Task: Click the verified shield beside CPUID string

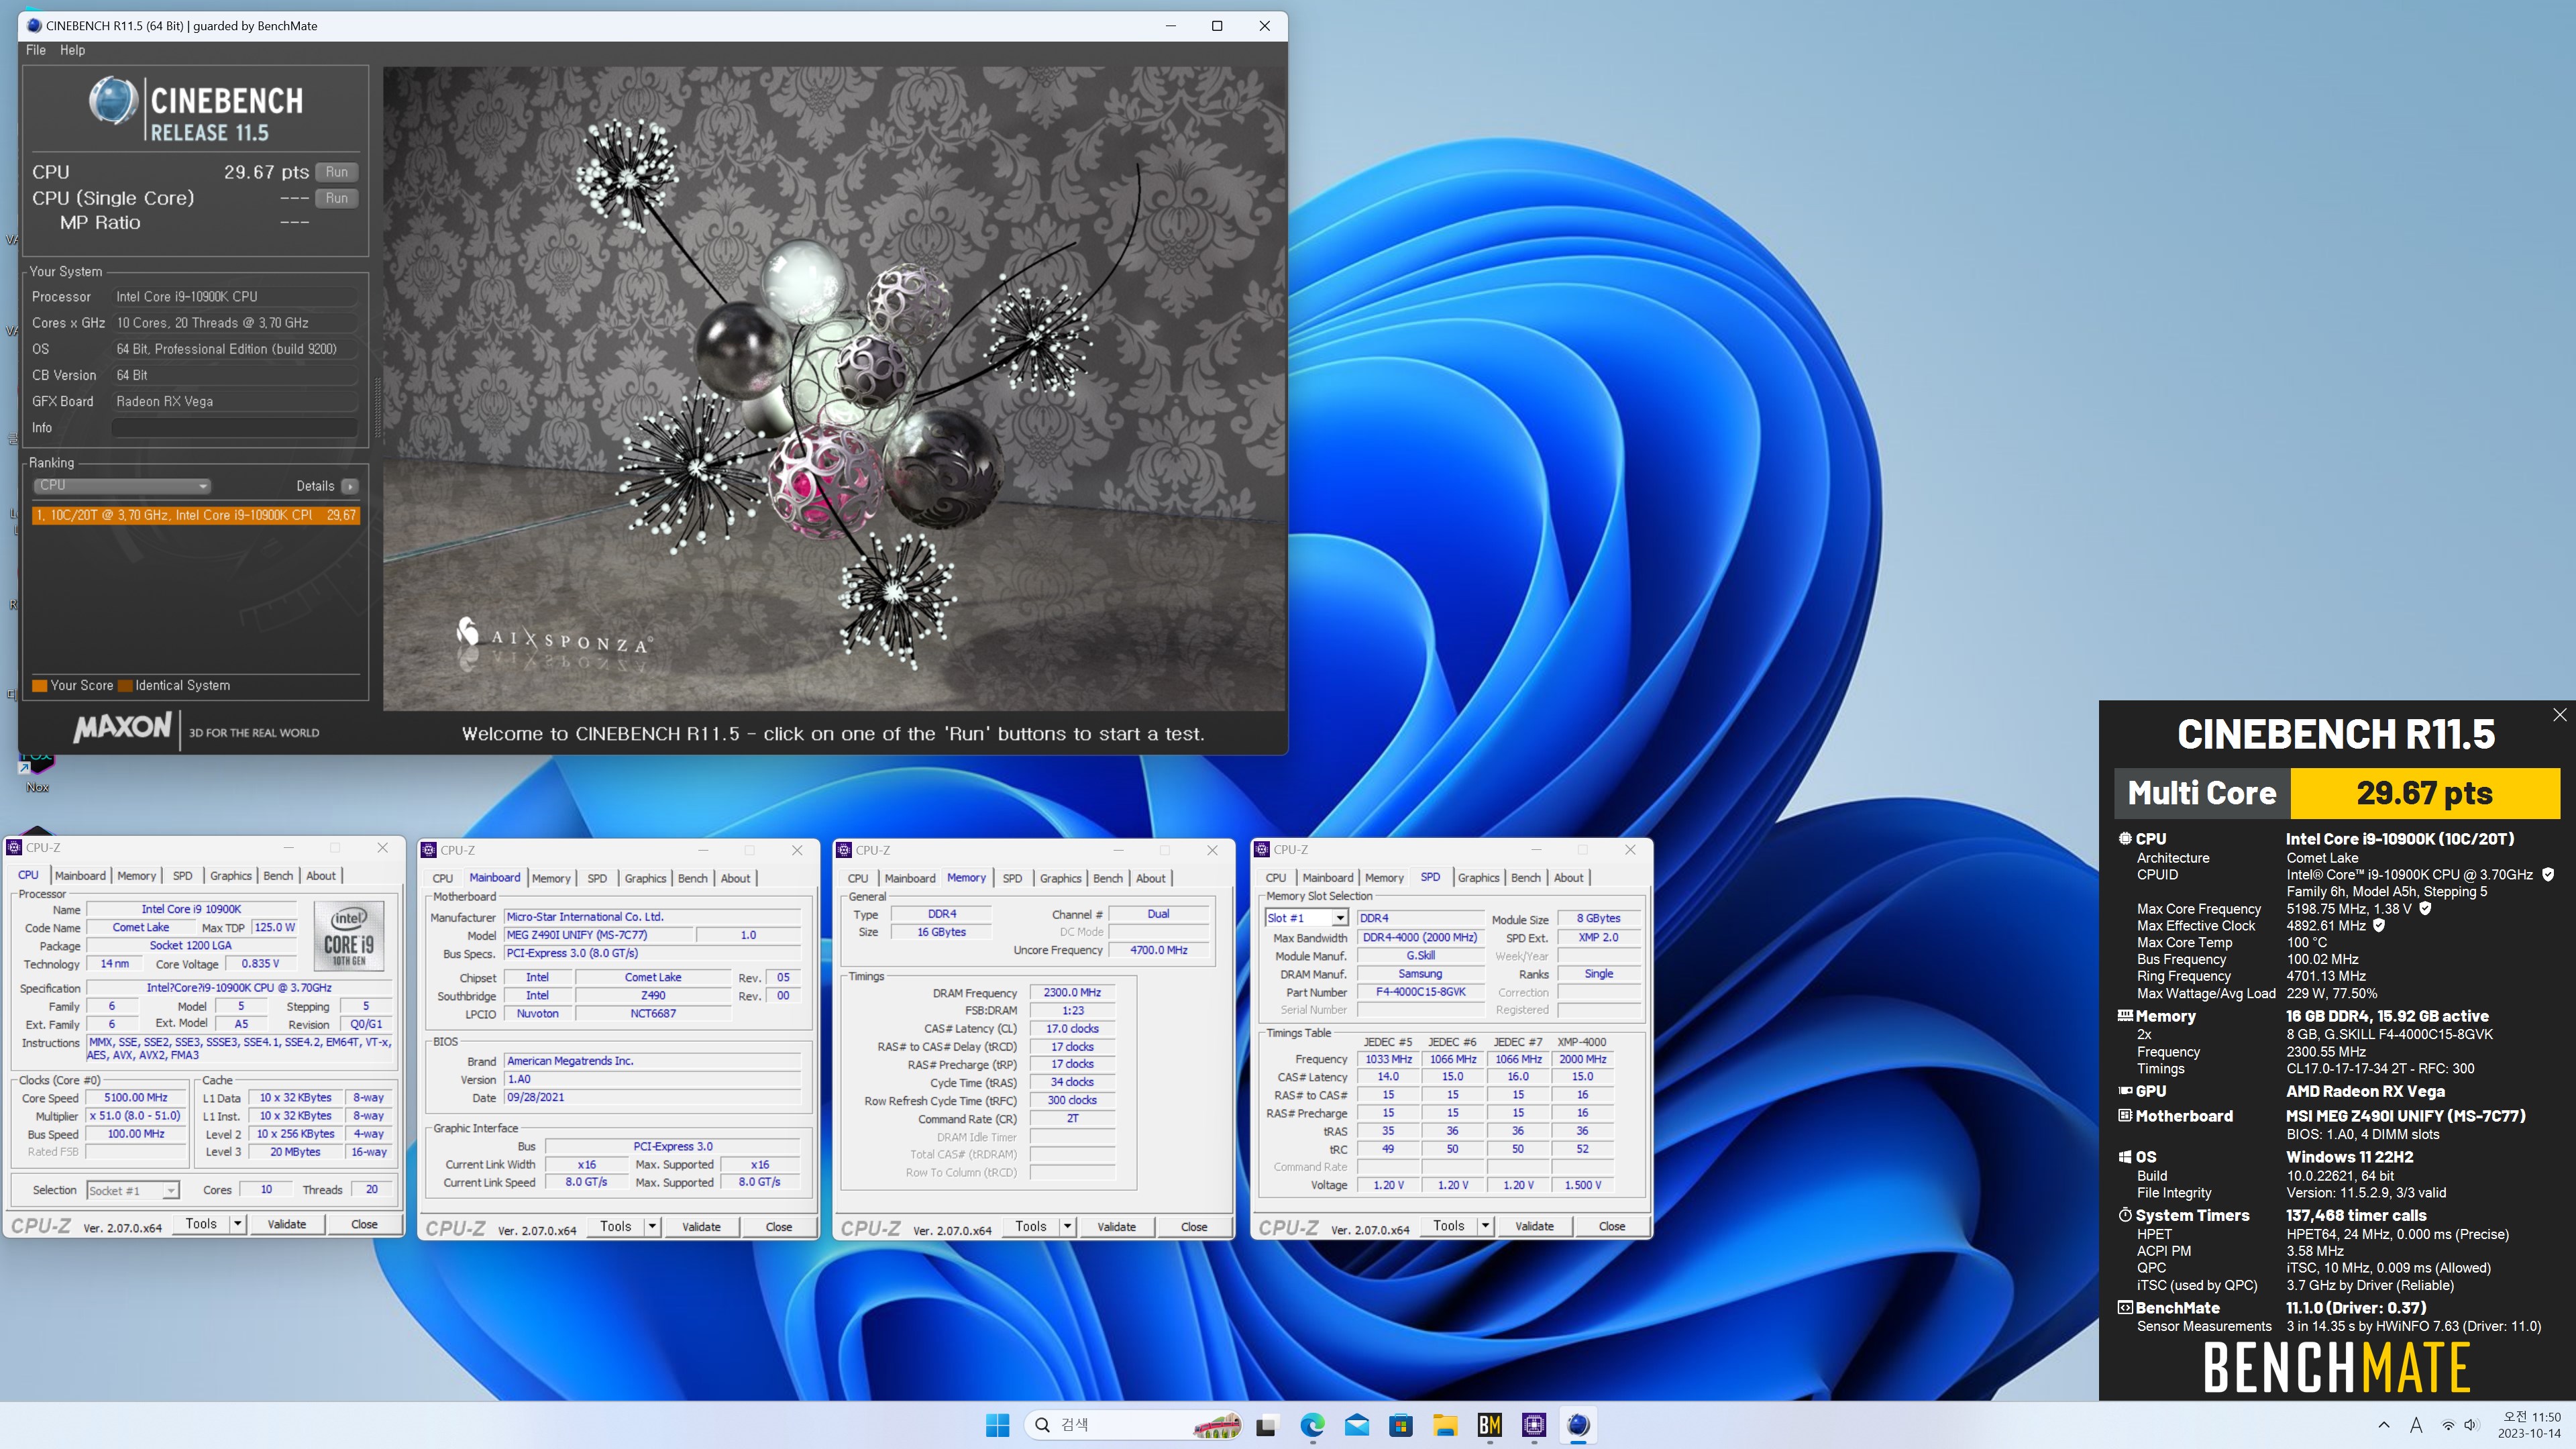Action: tap(2548, 875)
